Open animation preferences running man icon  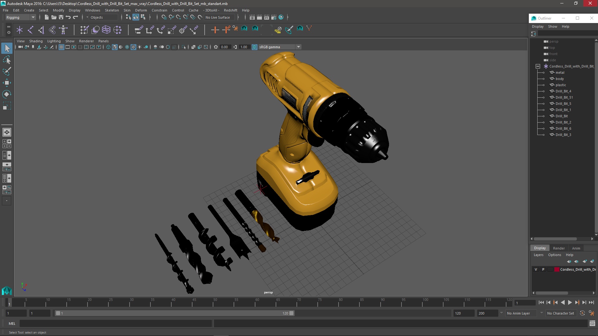(591, 313)
